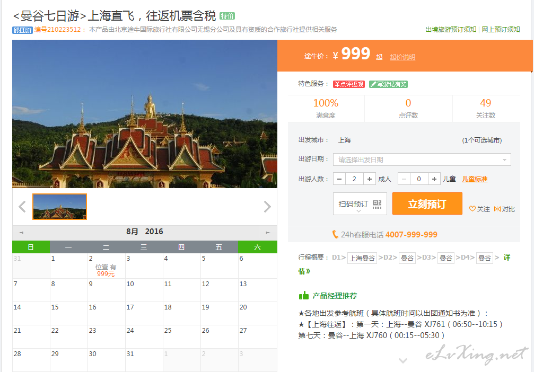Image resolution: width=534 pixels, height=372 pixels.
Task: Click 8月 2016 month title
Action: tap(144, 232)
